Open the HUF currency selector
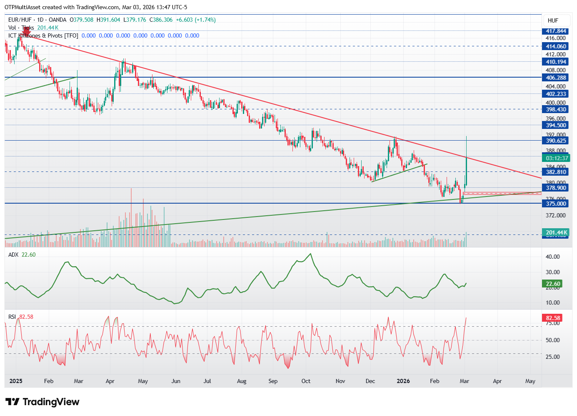Screen dimensions: 577x416 pos(553,20)
